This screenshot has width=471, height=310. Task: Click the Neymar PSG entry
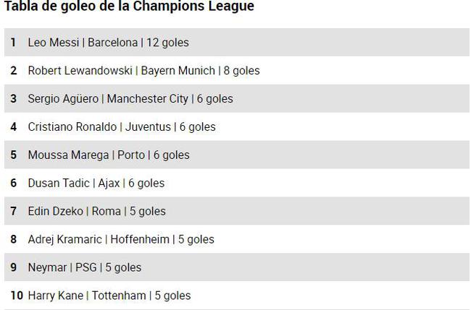click(x=237, y=267)
